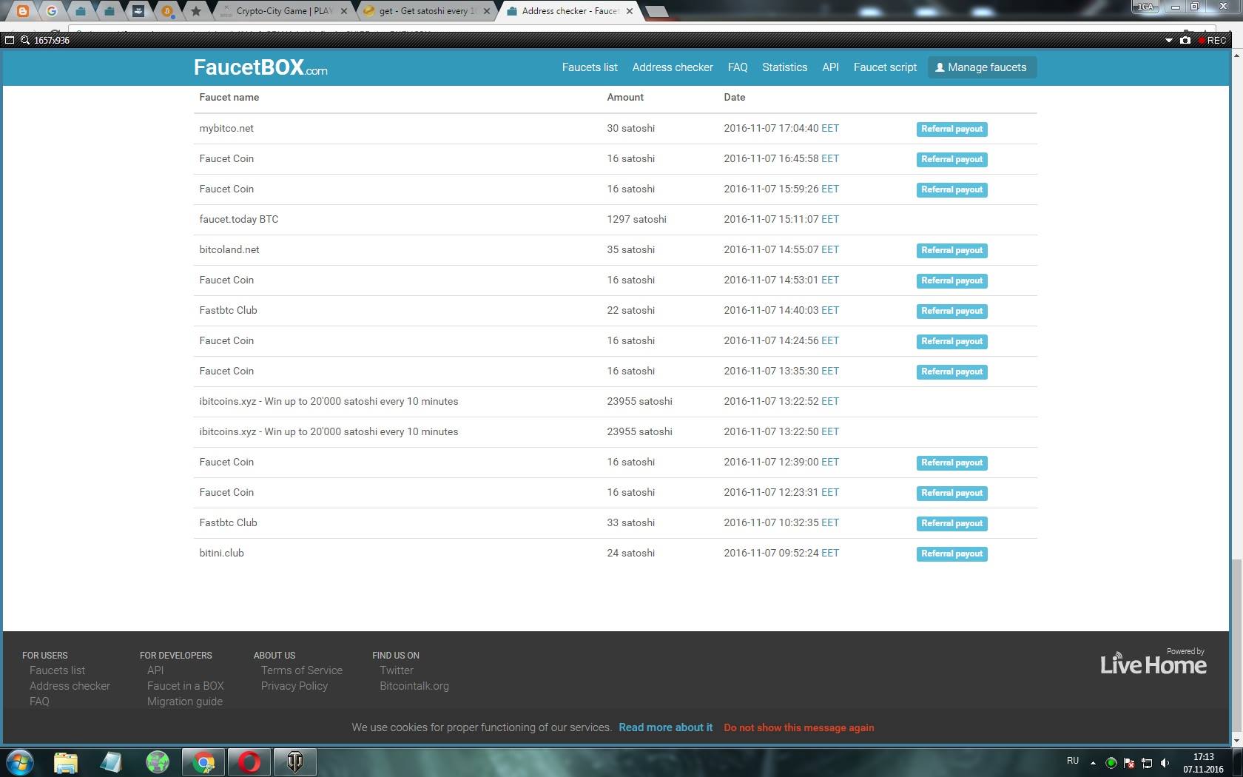
Task: Switch to the pinned Google tab
Action: point(51,11)
